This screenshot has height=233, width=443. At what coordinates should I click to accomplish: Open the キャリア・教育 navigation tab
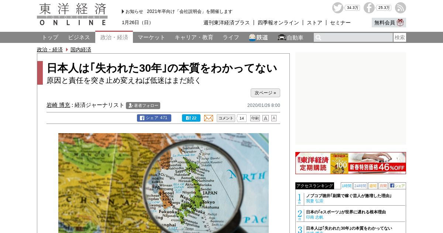tap(194, 37)
